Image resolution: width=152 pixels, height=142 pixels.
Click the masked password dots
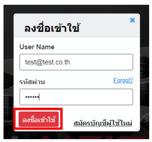[32, 97]
